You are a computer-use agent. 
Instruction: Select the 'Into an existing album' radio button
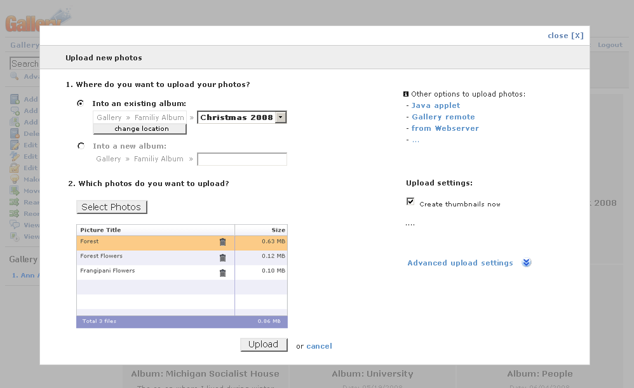pos(81,104)
